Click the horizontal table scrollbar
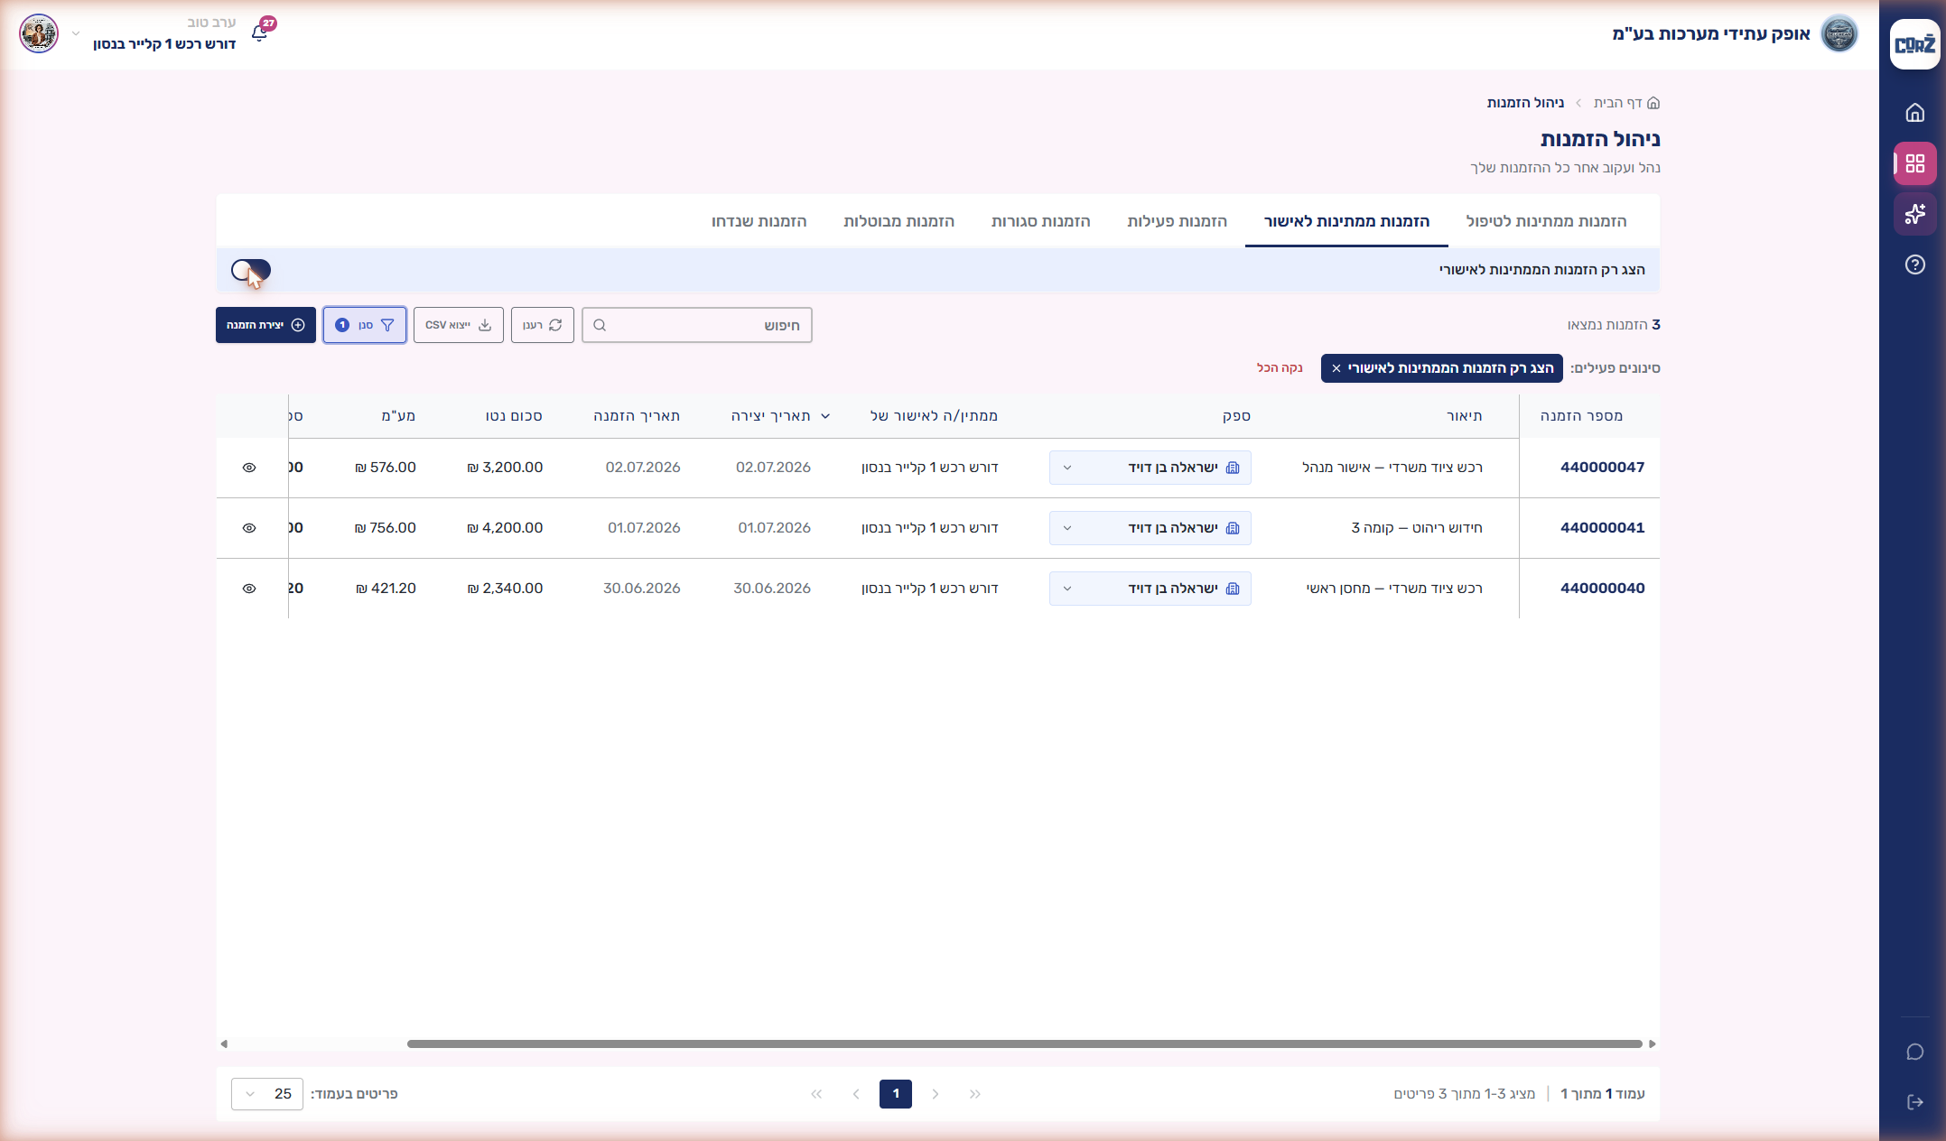Viewport: 1946px width, 1141px height. (1024, 1044)
